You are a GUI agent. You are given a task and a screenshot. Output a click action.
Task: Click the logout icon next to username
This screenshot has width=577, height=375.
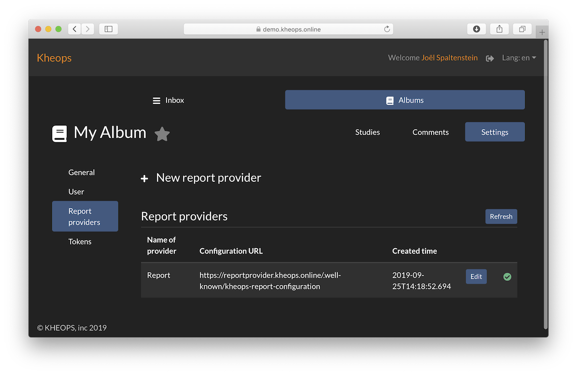click(490, 58)
